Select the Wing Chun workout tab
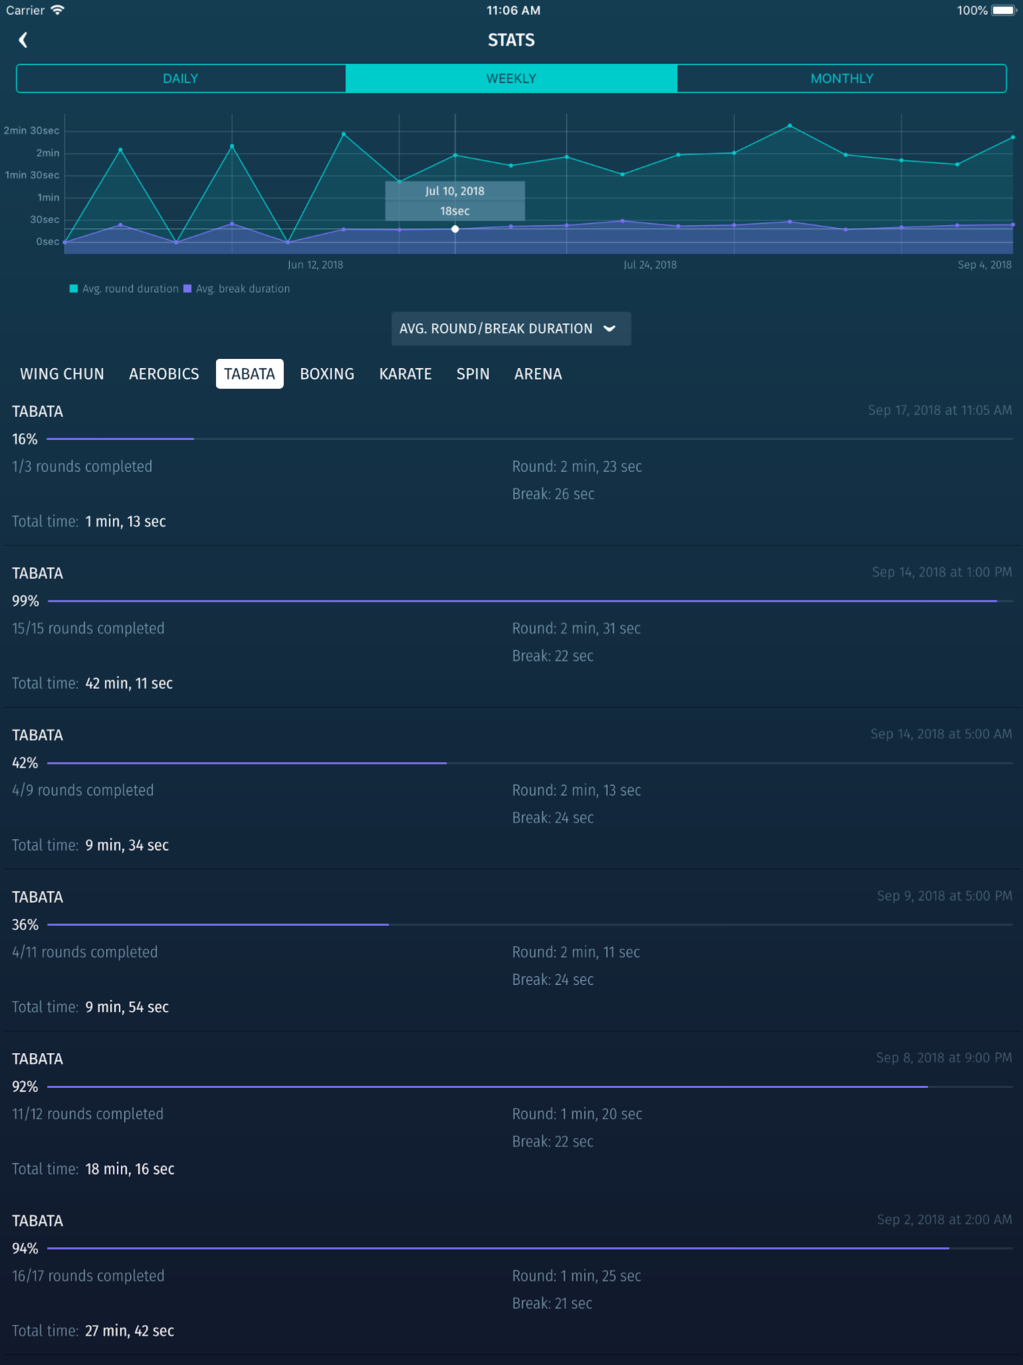 62,374
